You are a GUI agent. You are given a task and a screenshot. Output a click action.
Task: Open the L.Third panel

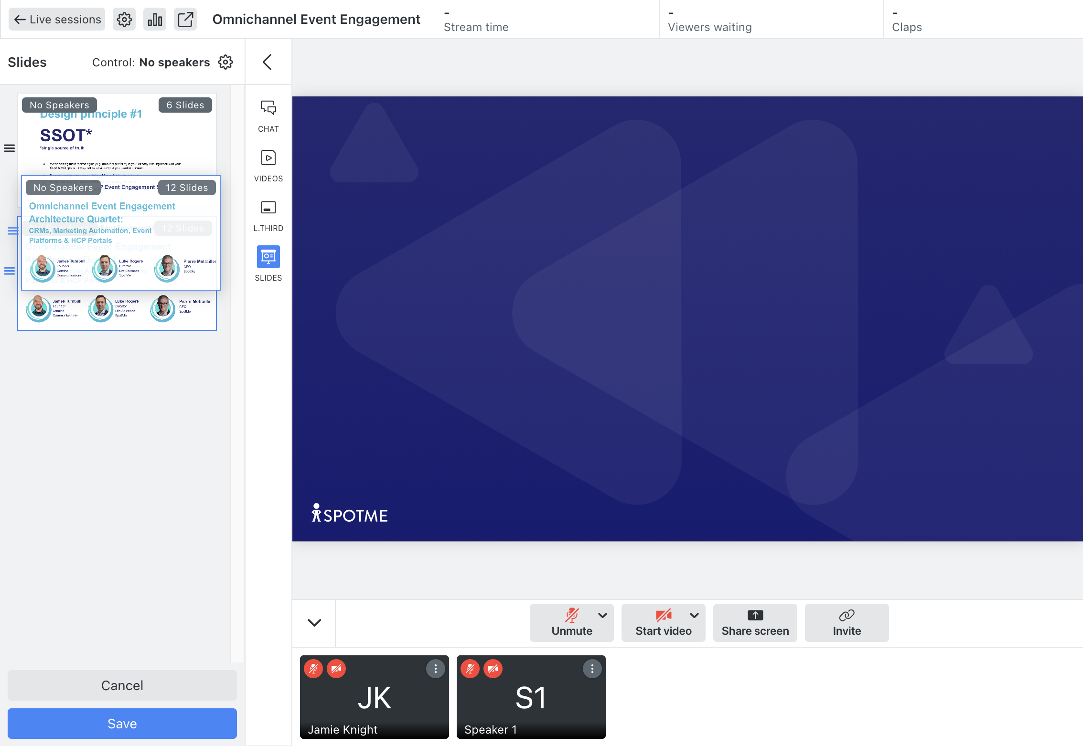tap(268, 215)
